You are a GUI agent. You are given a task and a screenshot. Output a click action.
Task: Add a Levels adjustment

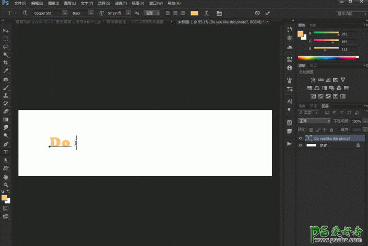pos(320,80)
